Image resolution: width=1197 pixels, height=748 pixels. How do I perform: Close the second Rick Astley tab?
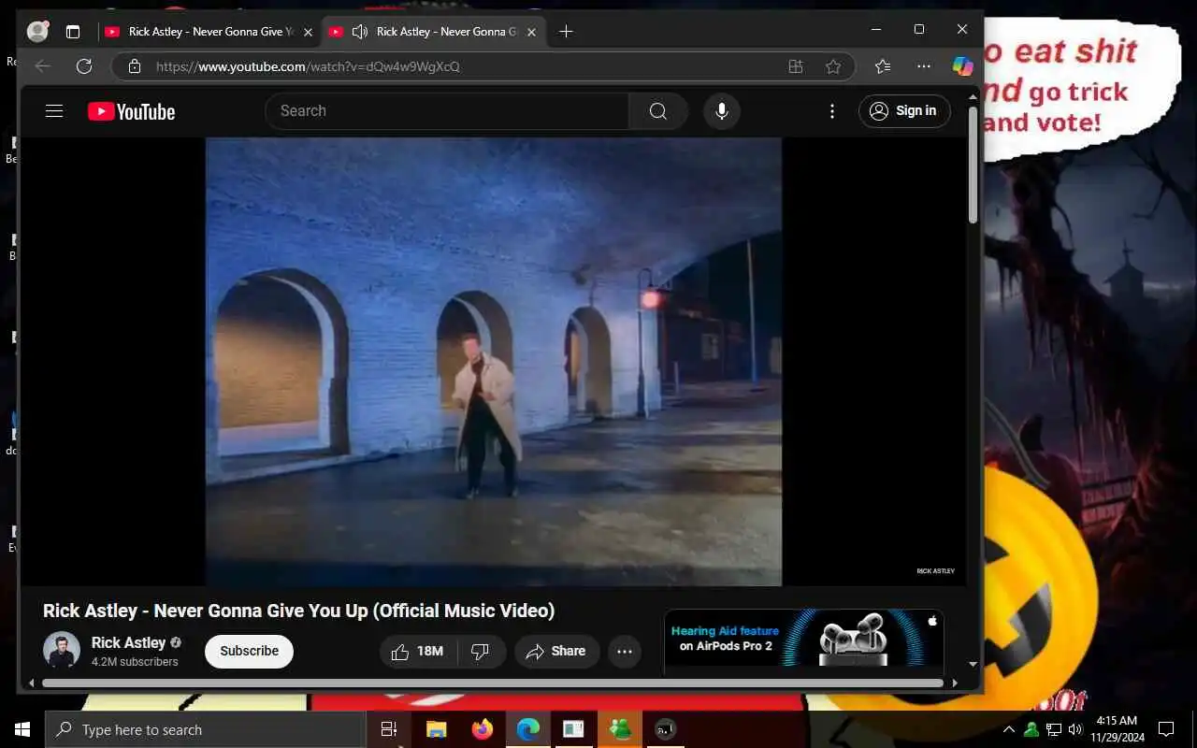click(529, 32)
